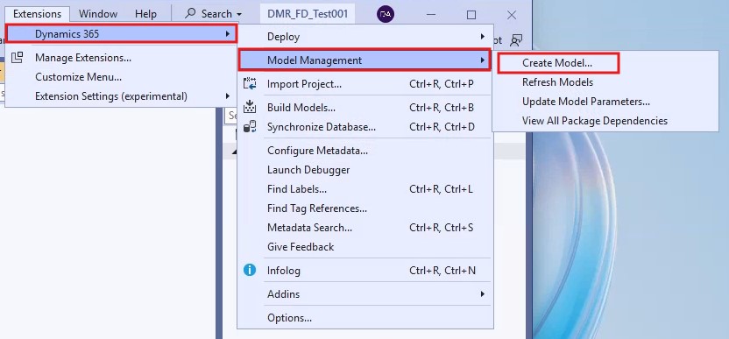Viewport: 729px width, 339px height.
Task: Click the Search dropdown
Action: click(x=214, y=14)
